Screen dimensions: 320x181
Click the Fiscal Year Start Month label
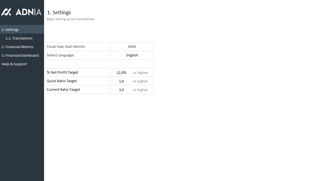click(x=66, y=46)
